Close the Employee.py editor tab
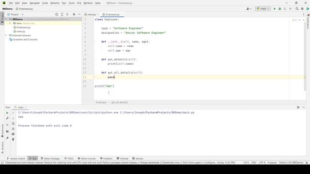 tap(122, 14)
